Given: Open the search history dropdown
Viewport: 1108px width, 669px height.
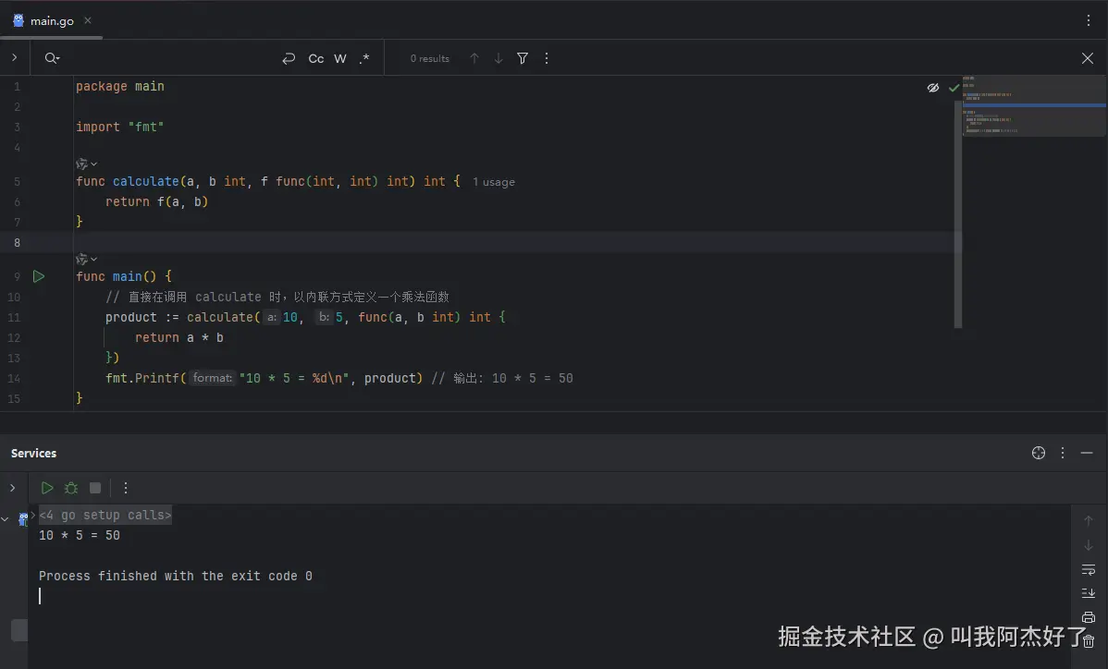Looking at the screenshot, I should coord(52,58).
